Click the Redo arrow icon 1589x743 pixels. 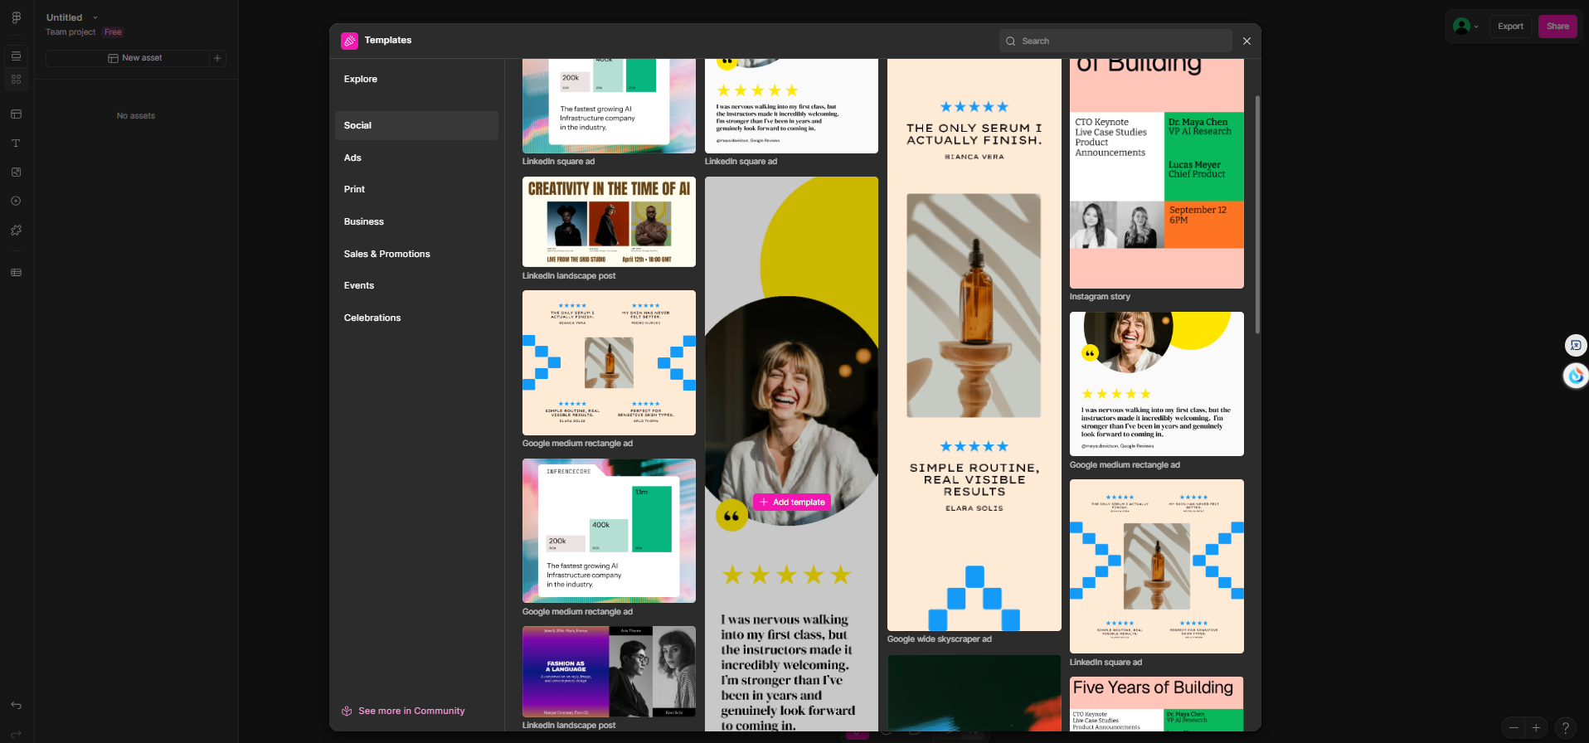[17, 735]
